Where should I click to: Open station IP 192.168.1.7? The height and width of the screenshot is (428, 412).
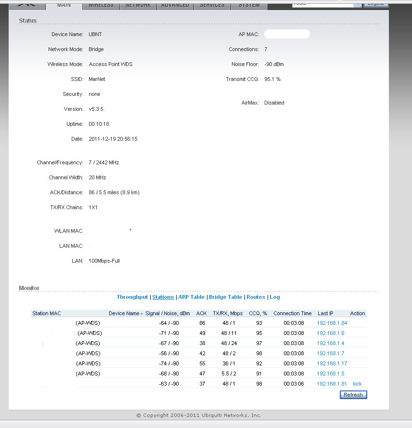(331, 353)
